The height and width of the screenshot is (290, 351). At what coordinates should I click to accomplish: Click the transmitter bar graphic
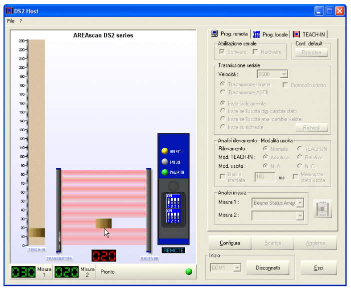pyautogui.click(x=58, y=210)
